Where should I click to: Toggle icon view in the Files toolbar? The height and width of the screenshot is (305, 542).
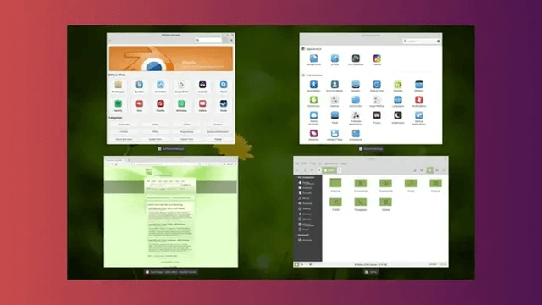[x=429, y=170]
